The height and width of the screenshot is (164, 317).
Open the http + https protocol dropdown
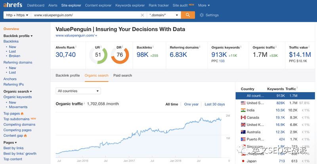pos(17,15)
